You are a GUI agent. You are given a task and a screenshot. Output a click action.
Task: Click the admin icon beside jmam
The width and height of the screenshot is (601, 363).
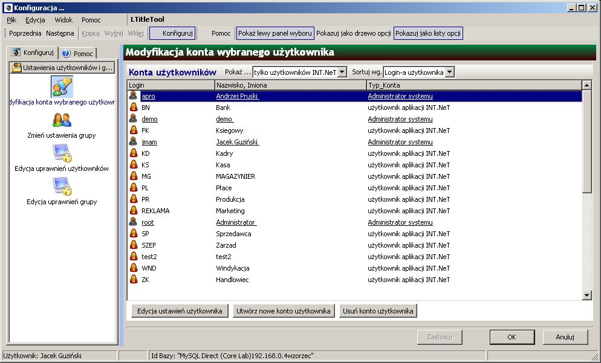(x=134, y=142)
